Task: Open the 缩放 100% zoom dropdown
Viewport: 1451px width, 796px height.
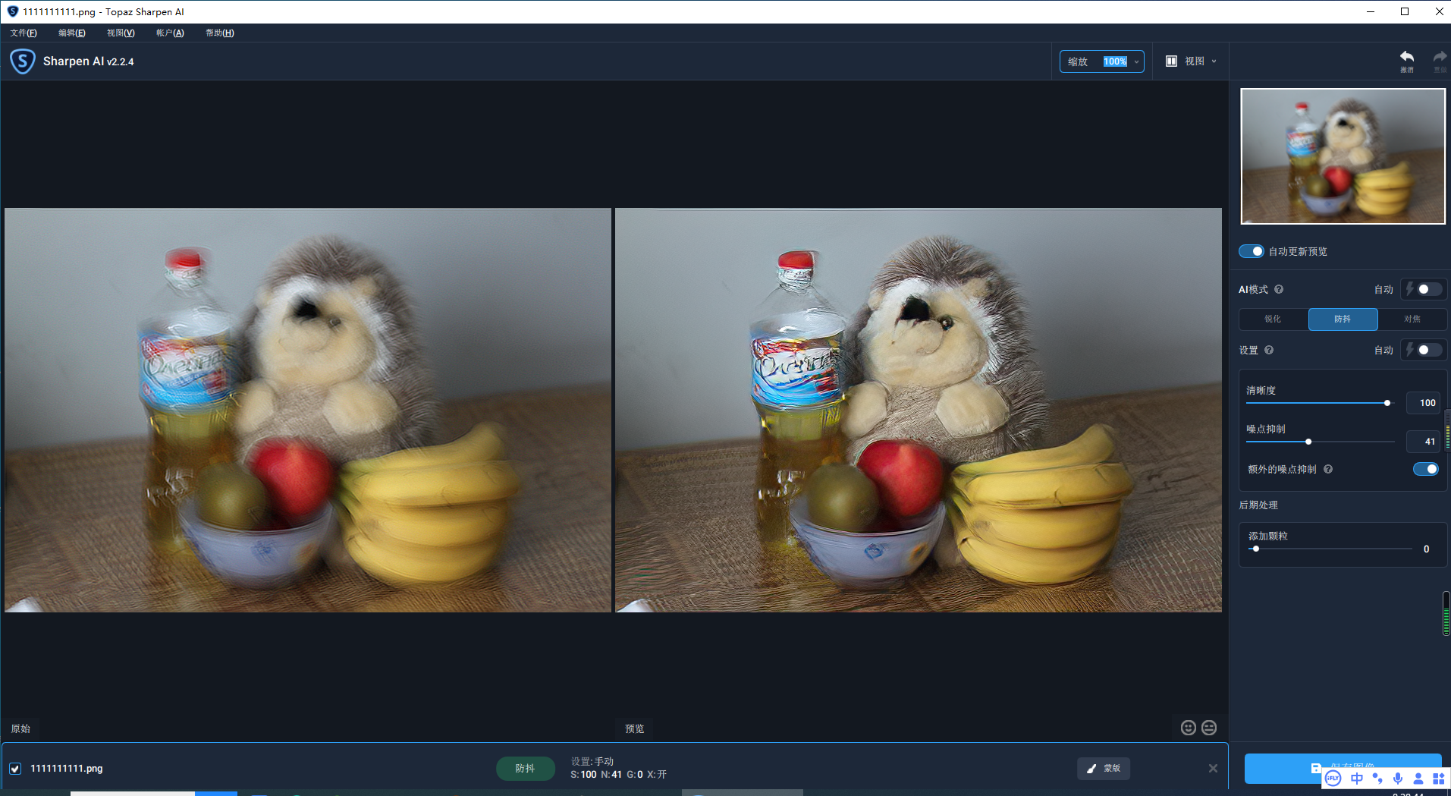Action: [x=1101, y=61]
